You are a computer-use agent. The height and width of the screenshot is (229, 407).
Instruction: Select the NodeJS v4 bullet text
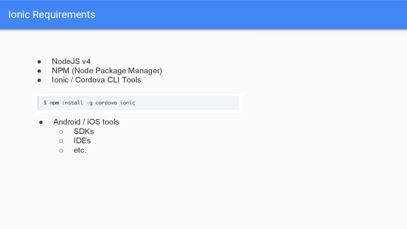(71, 61)
